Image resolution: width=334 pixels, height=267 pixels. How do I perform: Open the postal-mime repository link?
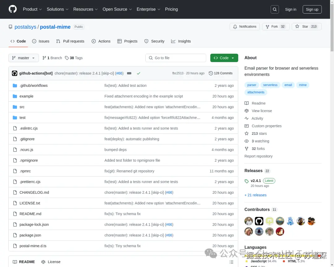[x=55, y=27]
